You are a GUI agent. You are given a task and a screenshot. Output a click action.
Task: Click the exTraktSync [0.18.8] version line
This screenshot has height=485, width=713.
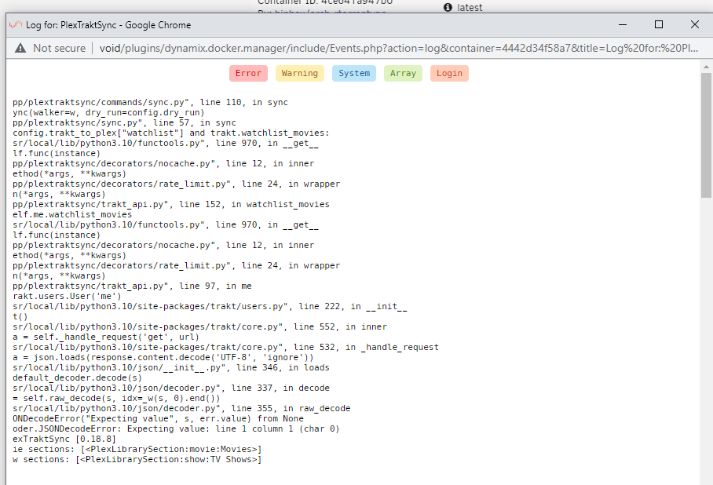tap(64, 439)
